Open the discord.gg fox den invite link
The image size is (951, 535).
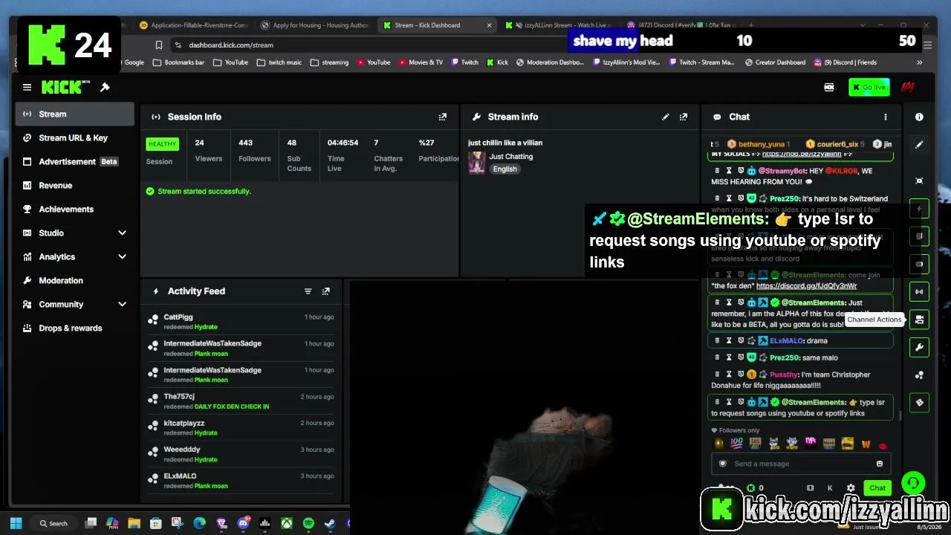(806, 286)
